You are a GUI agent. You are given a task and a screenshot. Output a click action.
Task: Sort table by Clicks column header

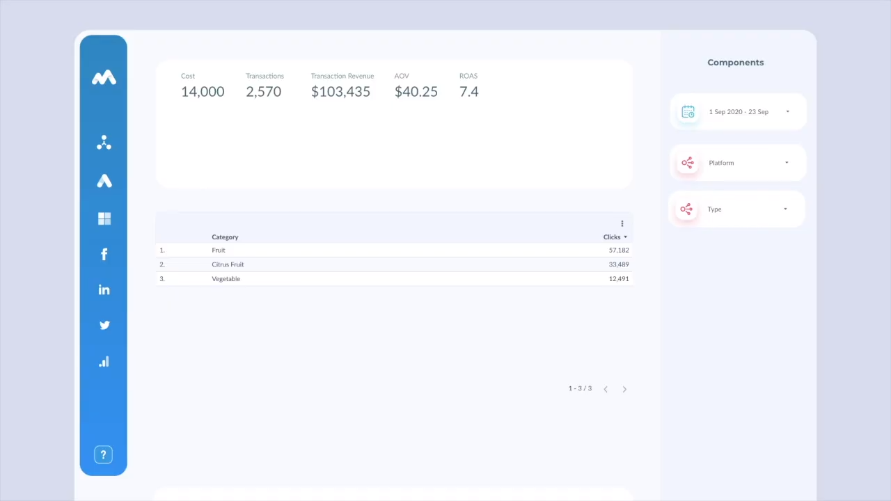tap(613, 237)
